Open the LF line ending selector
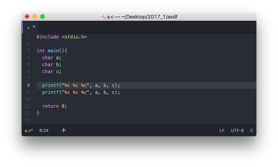278x167 pixels. click(x=222, y=130)
